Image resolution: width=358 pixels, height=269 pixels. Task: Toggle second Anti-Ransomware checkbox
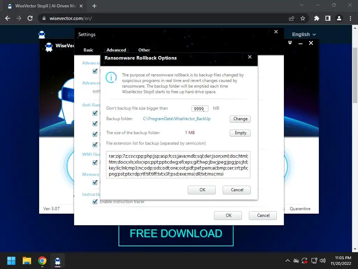coord(95,124)
